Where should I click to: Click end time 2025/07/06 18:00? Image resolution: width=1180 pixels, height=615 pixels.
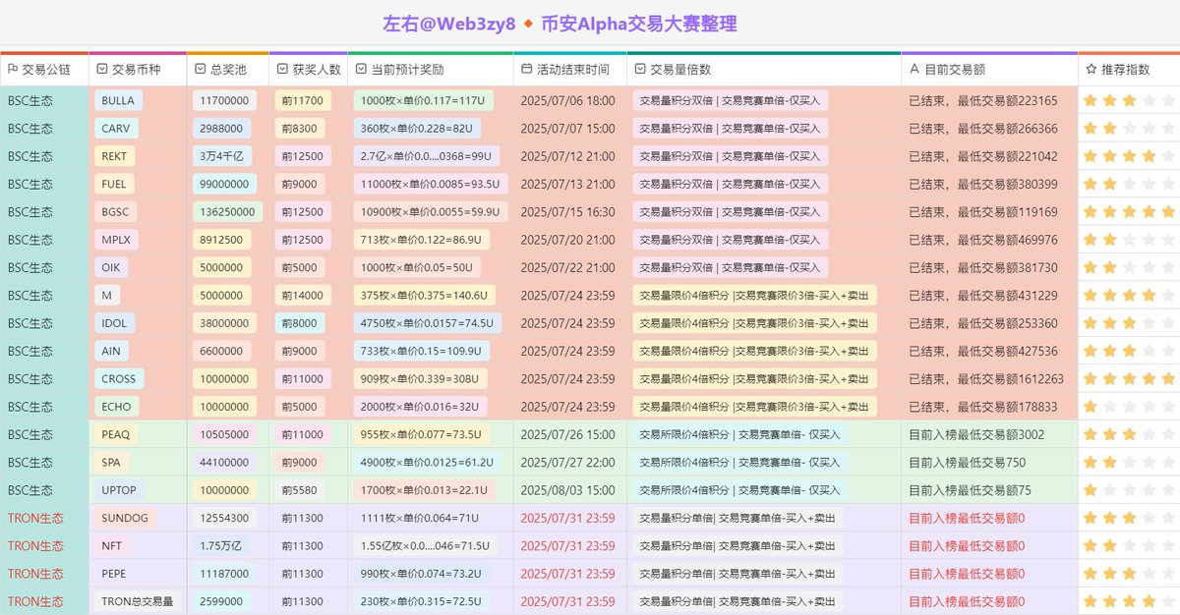(567, 100)
